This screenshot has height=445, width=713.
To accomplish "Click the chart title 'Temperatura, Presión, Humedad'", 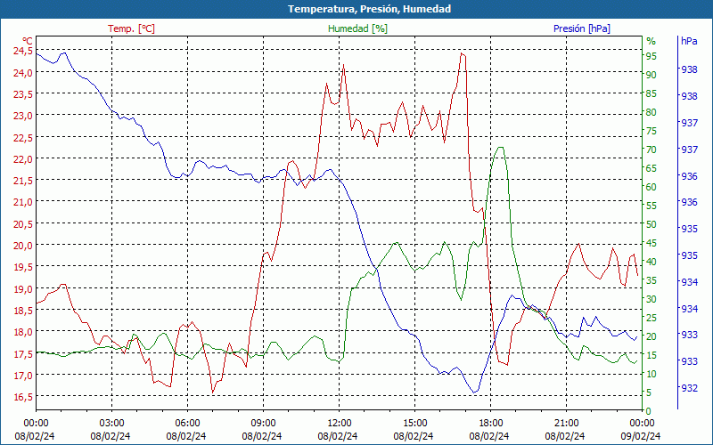I will 369,9.
